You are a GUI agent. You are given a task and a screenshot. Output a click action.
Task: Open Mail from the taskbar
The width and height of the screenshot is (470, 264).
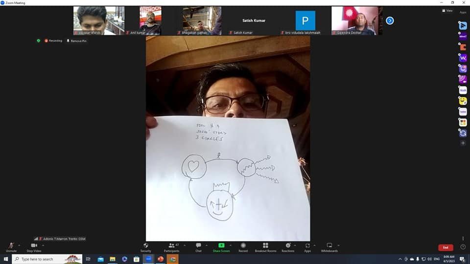point(100,259)
